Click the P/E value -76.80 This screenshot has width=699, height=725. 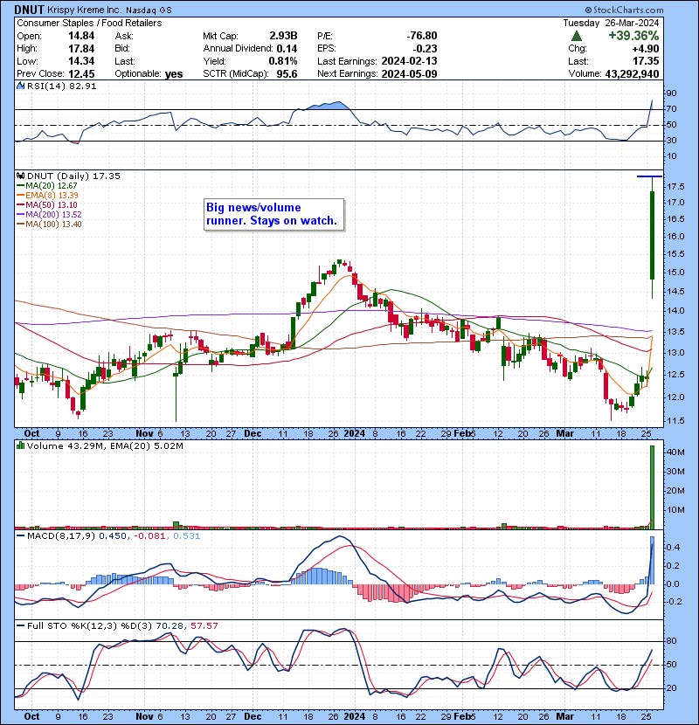click(421, 36)
